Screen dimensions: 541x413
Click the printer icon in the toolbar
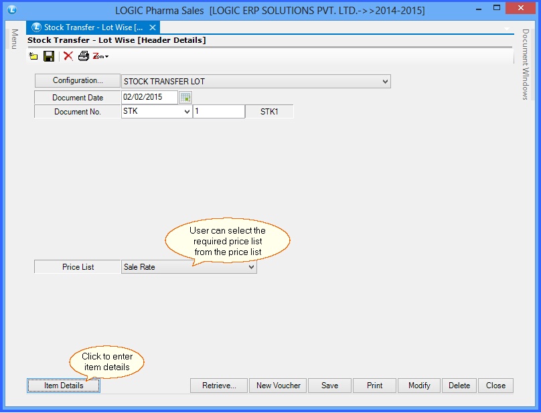(83, 56)
